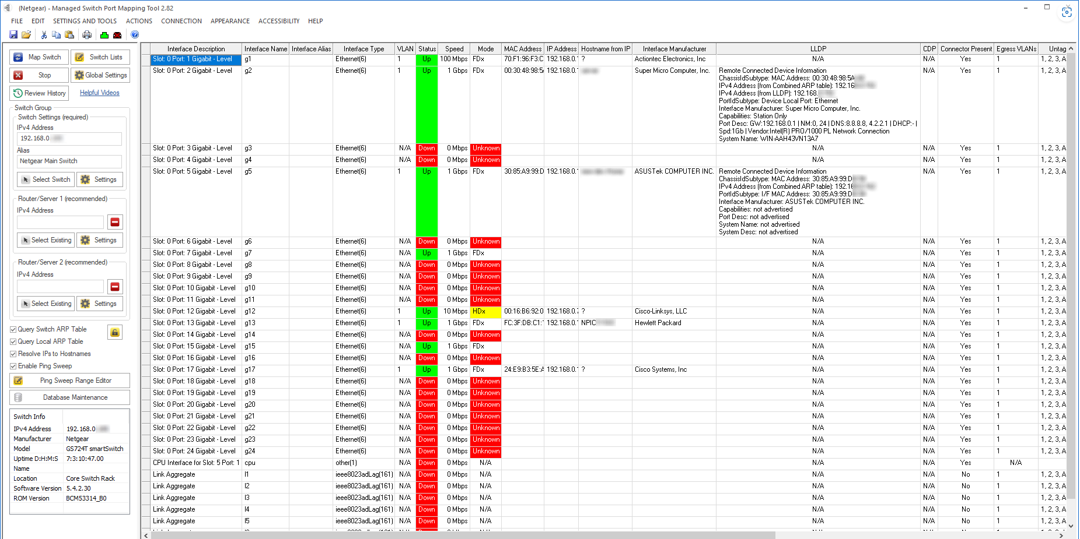This screenshot has width=1080, height=539.
Task: Sort by the LLDP column header
Action: (818, 49)
